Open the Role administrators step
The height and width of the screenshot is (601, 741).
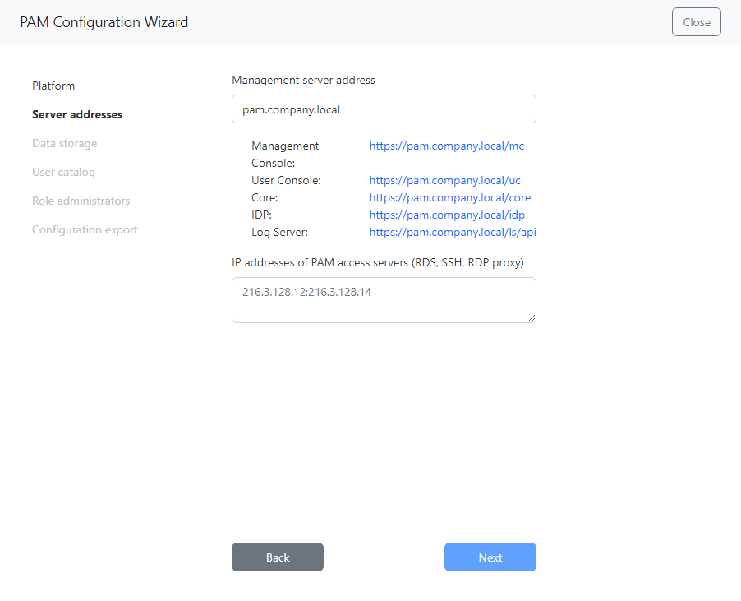tap(81, 201)
